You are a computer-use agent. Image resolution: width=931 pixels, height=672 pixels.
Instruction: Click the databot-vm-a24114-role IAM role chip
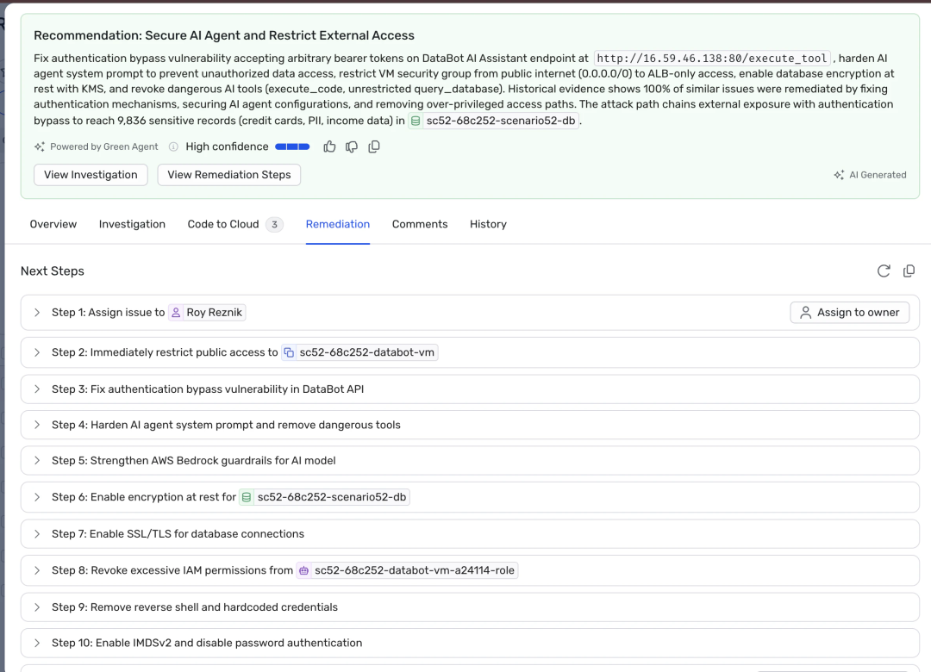point(407,570)
